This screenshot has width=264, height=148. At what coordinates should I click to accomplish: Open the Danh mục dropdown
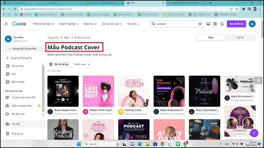coord(82,64)
